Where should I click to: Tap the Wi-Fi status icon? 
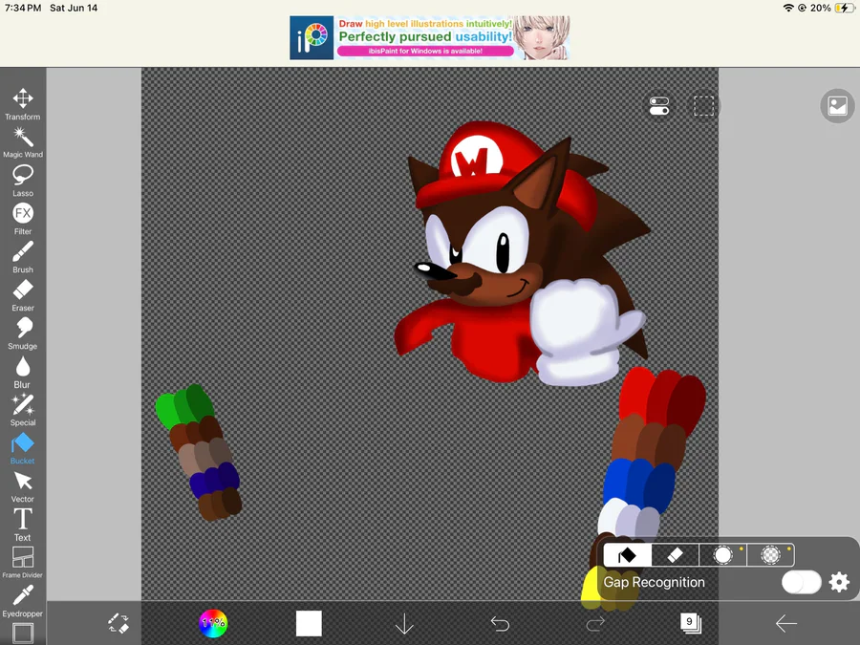point(788,8)
